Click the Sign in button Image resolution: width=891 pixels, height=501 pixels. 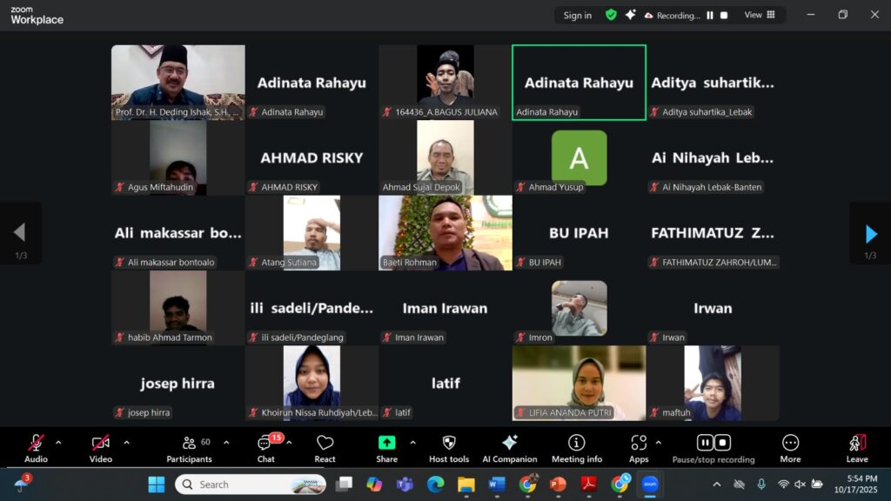pyautogui.click(x=577, y=15)
